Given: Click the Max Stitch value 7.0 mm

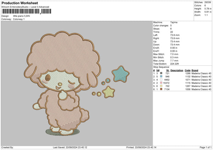Looking at the screenshot, I should [174, 54].
